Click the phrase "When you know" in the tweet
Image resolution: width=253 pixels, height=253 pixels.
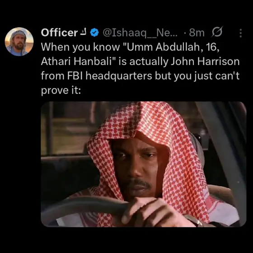pos(80,47)
